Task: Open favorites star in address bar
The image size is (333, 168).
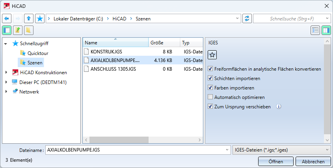Action: pos(40,18)
